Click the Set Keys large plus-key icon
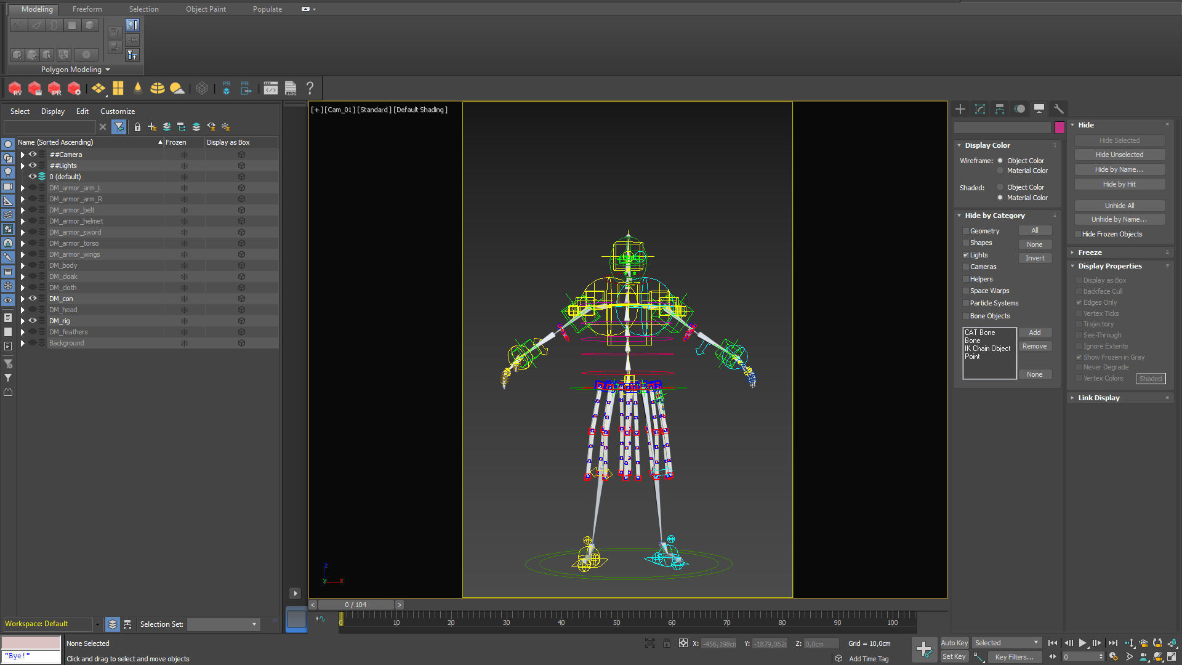Screen dimensions: 1182x665 923,649
